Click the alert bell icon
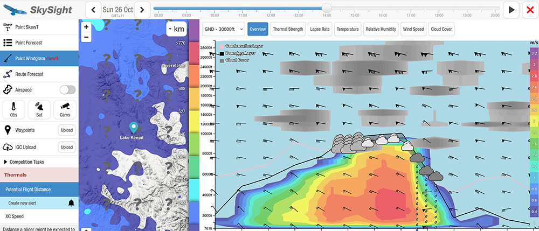 tap(71, 203)
